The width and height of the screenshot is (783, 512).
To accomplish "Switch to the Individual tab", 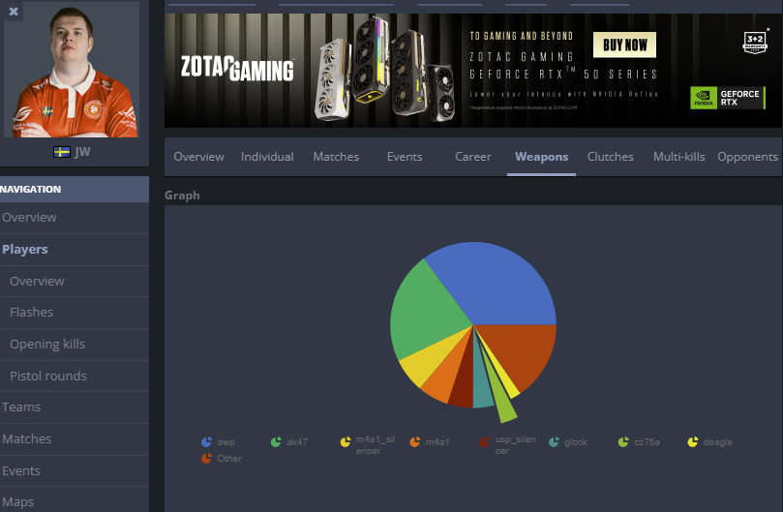I will [x=267, y=157].
